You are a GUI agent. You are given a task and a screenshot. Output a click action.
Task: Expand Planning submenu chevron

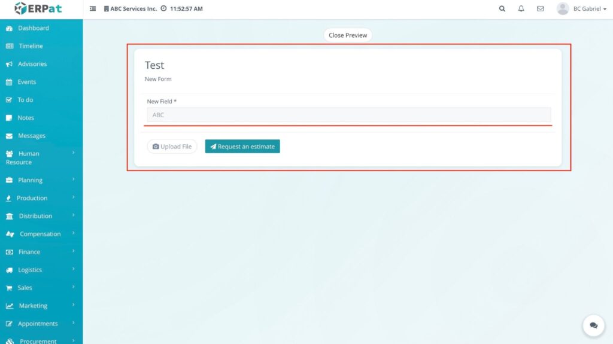73,179
